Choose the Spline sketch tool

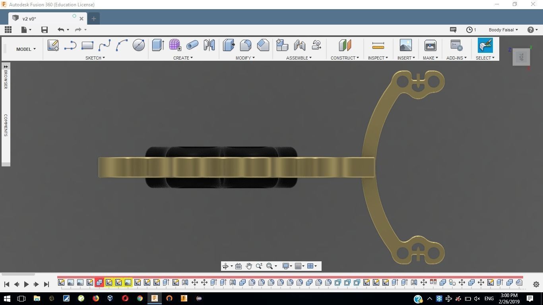click(104, 45)
